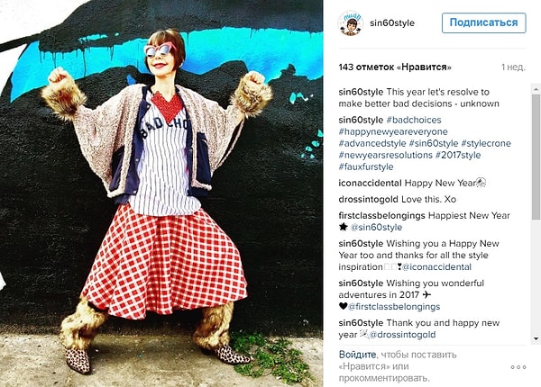541x387 pixels.
Task: Click the scrollbar down arrow in comments
Action: [x=536, y=338]
